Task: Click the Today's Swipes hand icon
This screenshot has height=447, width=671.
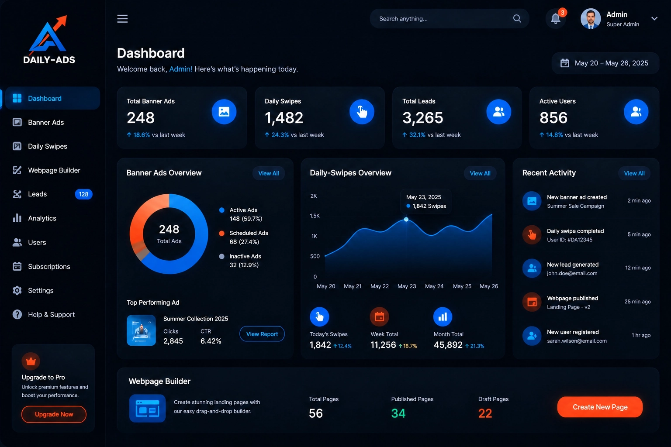Action: point(319,317)
